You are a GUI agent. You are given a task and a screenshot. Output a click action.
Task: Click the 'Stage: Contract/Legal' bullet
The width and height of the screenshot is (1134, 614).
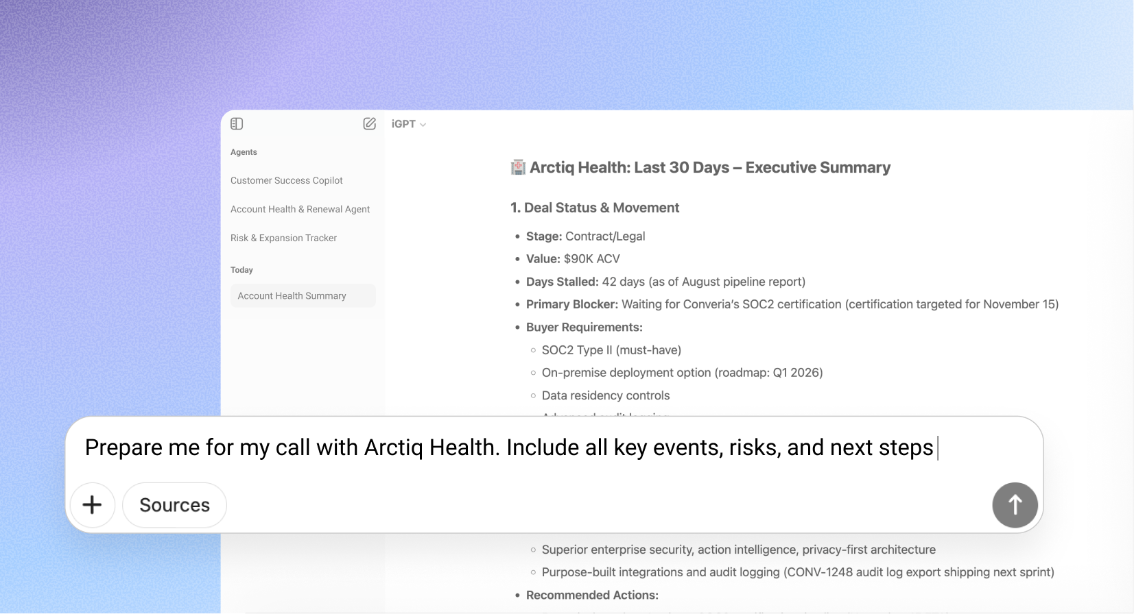585,236
